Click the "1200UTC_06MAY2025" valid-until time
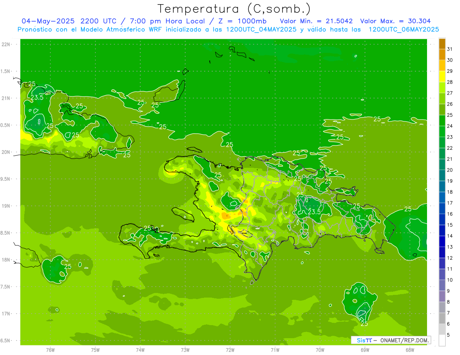460x355 pixels. pos(404,29)
